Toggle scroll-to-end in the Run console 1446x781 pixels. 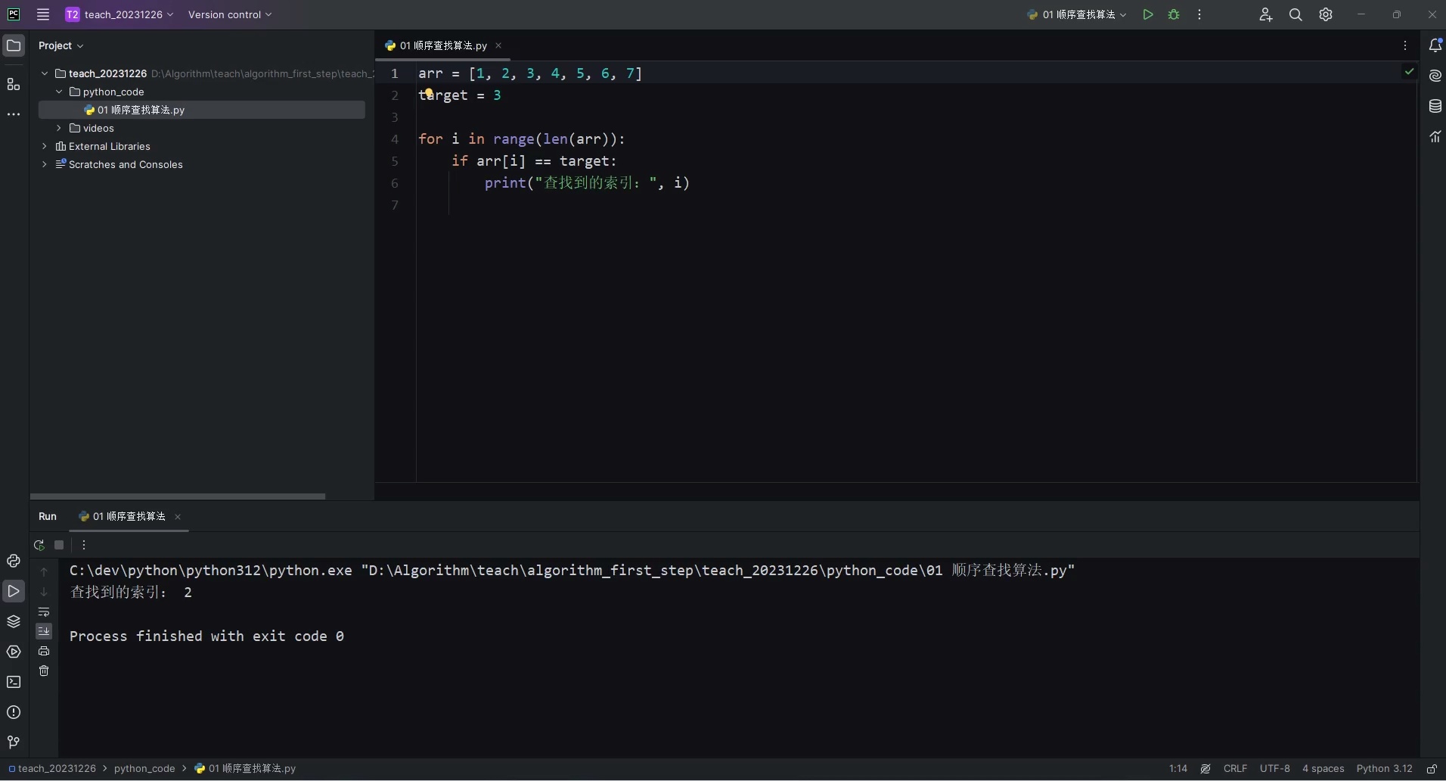pos(45,631)
